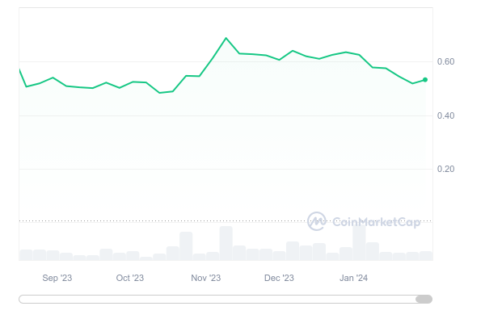This screenshot has width=485, height=323.
Task: Click the Jan '24 date label
Action: coord(353,279)
